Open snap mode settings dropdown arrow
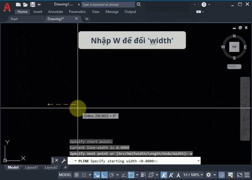 tap(90, 175)
